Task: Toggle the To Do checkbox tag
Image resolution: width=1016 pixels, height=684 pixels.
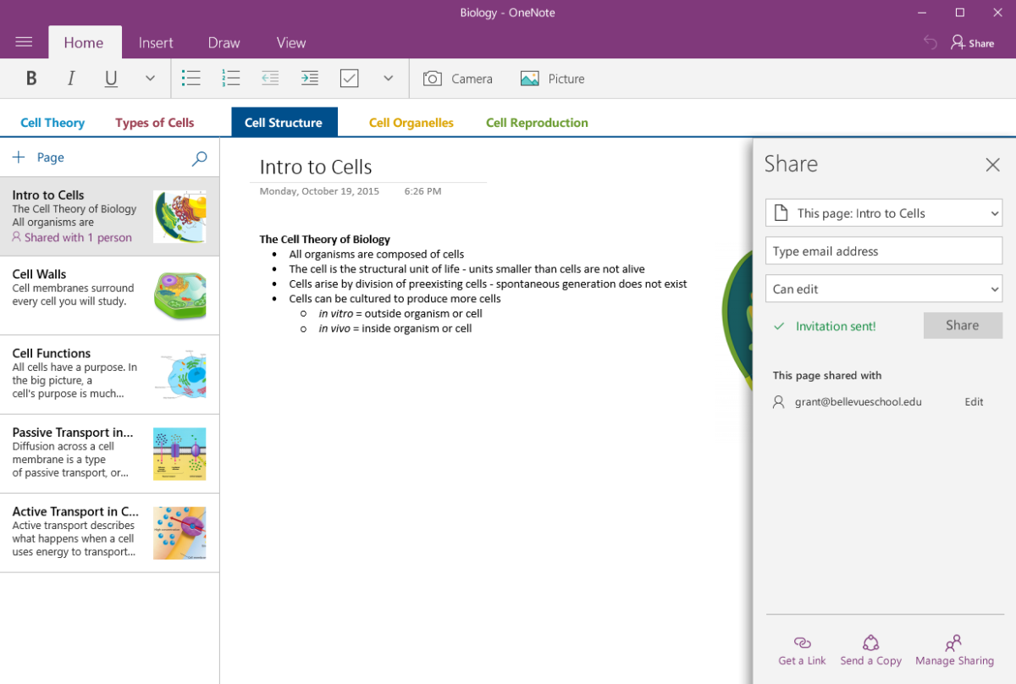Action: coord(349,78)
